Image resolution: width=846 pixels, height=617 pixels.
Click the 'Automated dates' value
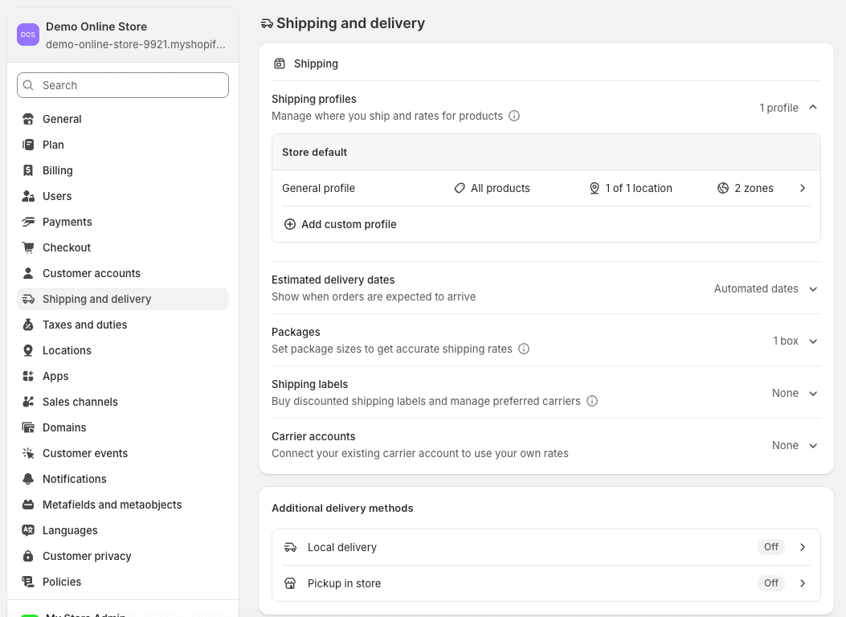(756, 288)
